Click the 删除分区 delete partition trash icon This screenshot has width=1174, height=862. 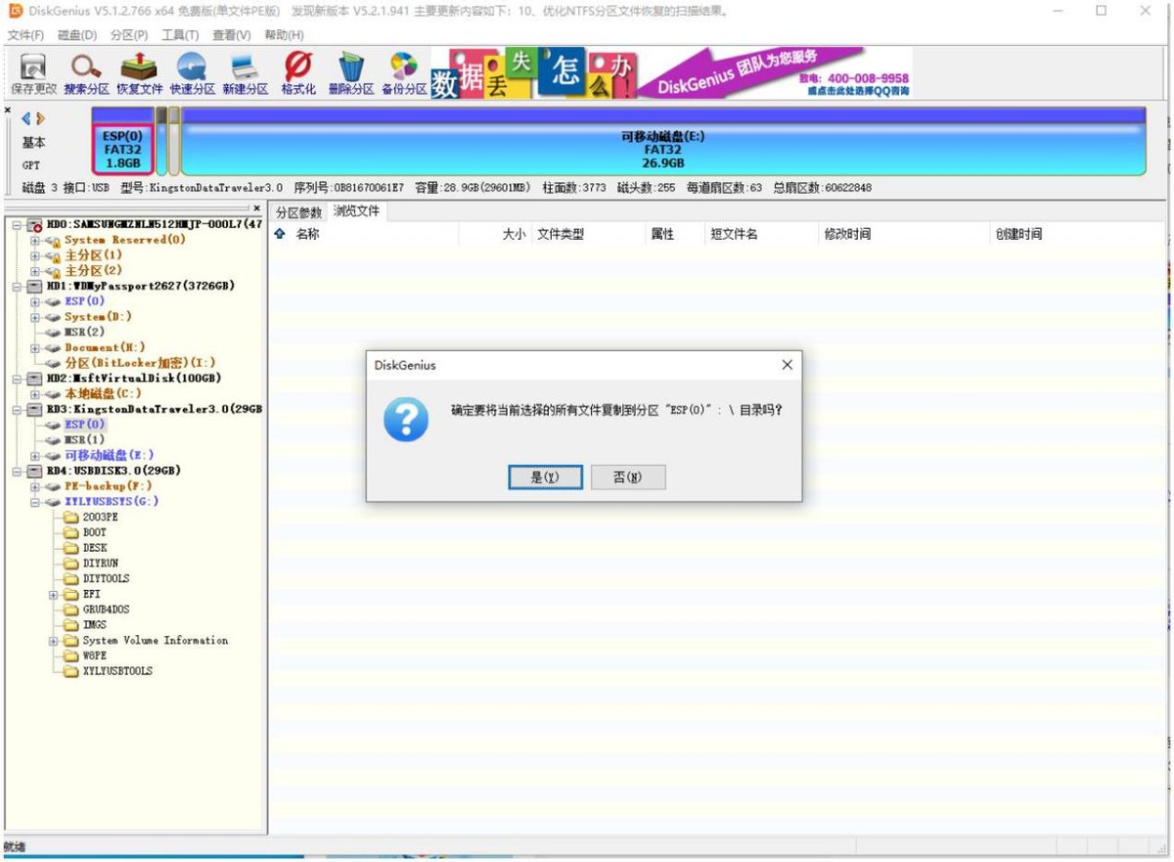click(x=350, y=73)
